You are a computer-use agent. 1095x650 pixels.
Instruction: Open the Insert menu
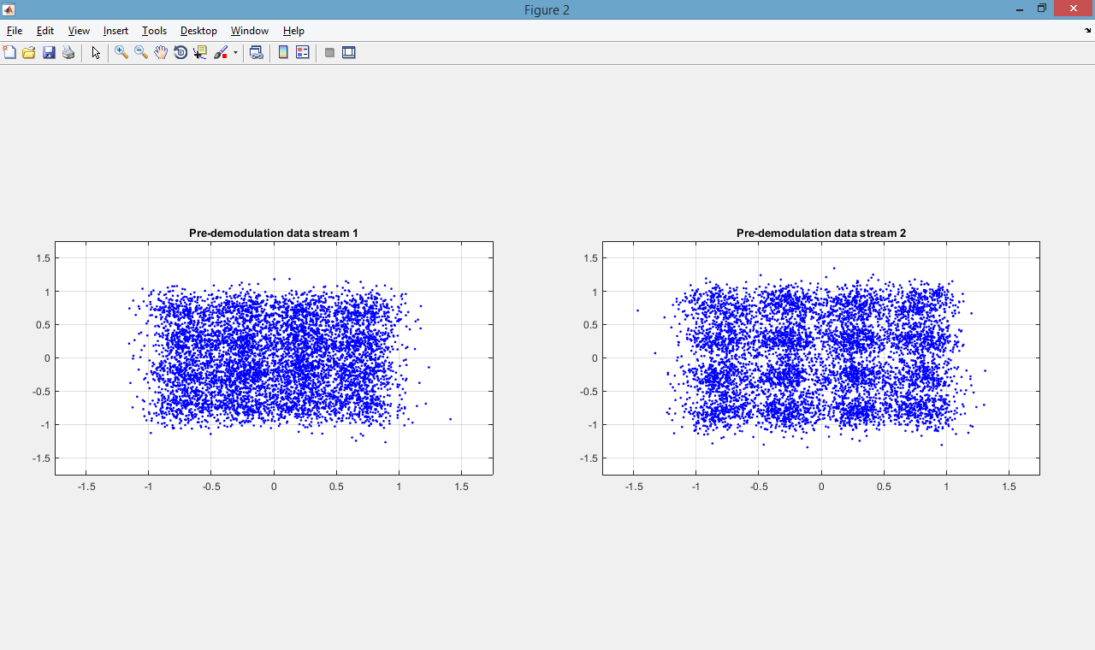tap(115, 31)
